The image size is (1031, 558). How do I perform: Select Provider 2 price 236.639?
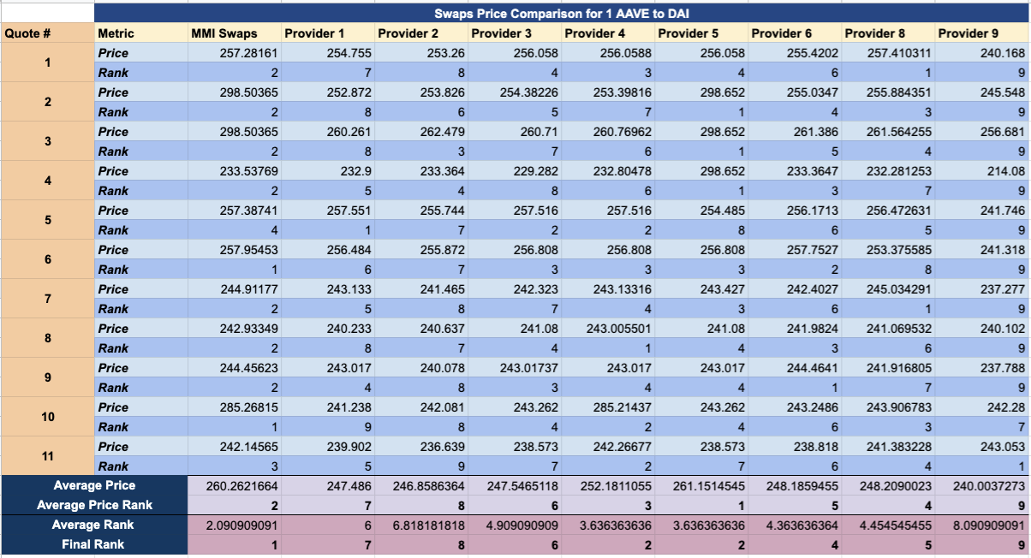tap(421, 447)
